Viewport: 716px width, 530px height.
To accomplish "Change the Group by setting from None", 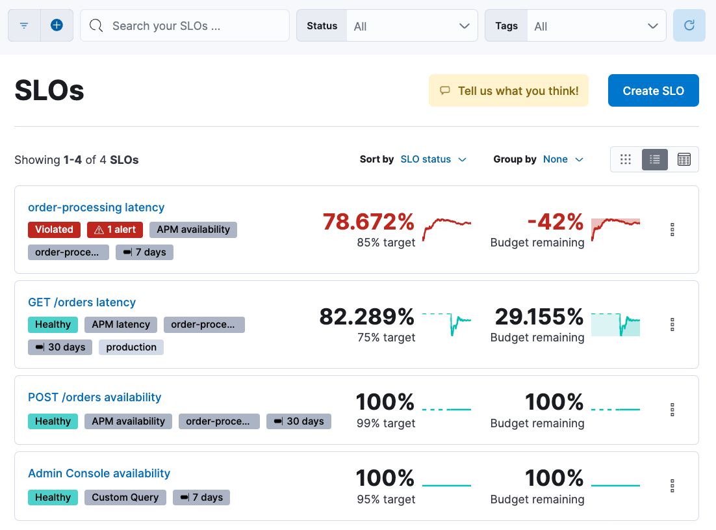I will (x=563, y=159).
